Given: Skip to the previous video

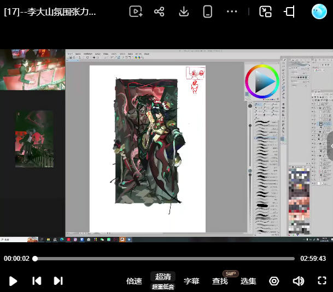Looking at the screenshot, I should coord(37,281).
